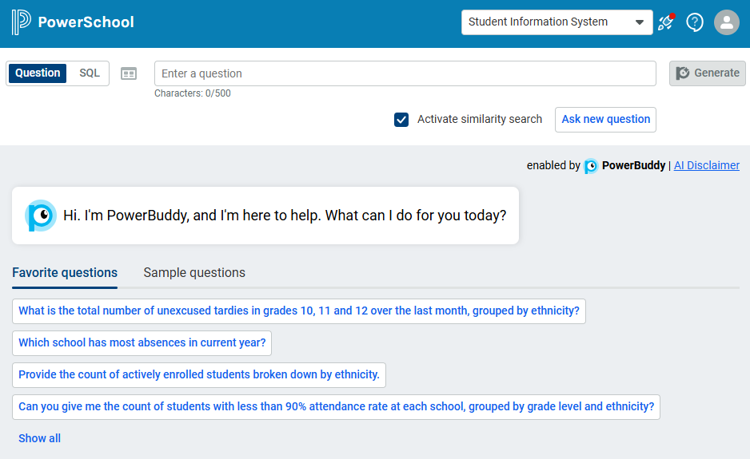
Task: Open the help question mark icon
Action: (x=695, y=22)
